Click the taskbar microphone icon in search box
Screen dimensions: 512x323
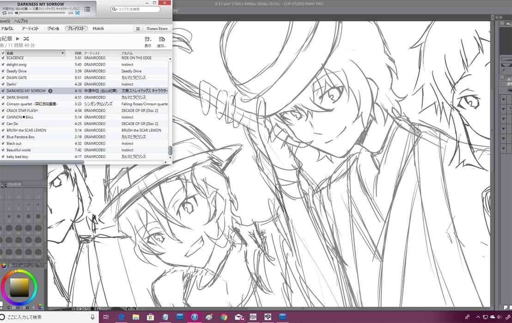pyautogui.click(x=92, y=317)
